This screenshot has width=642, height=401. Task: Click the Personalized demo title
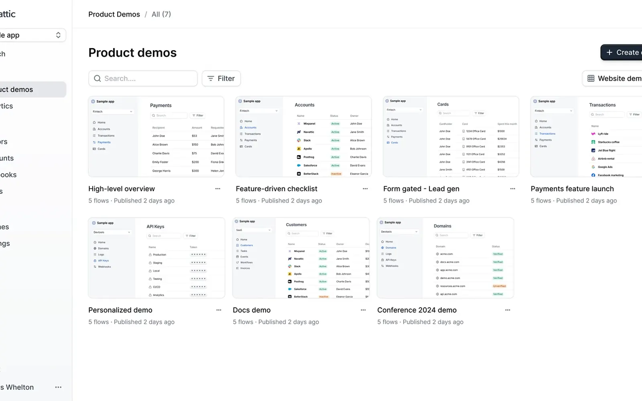120,310
